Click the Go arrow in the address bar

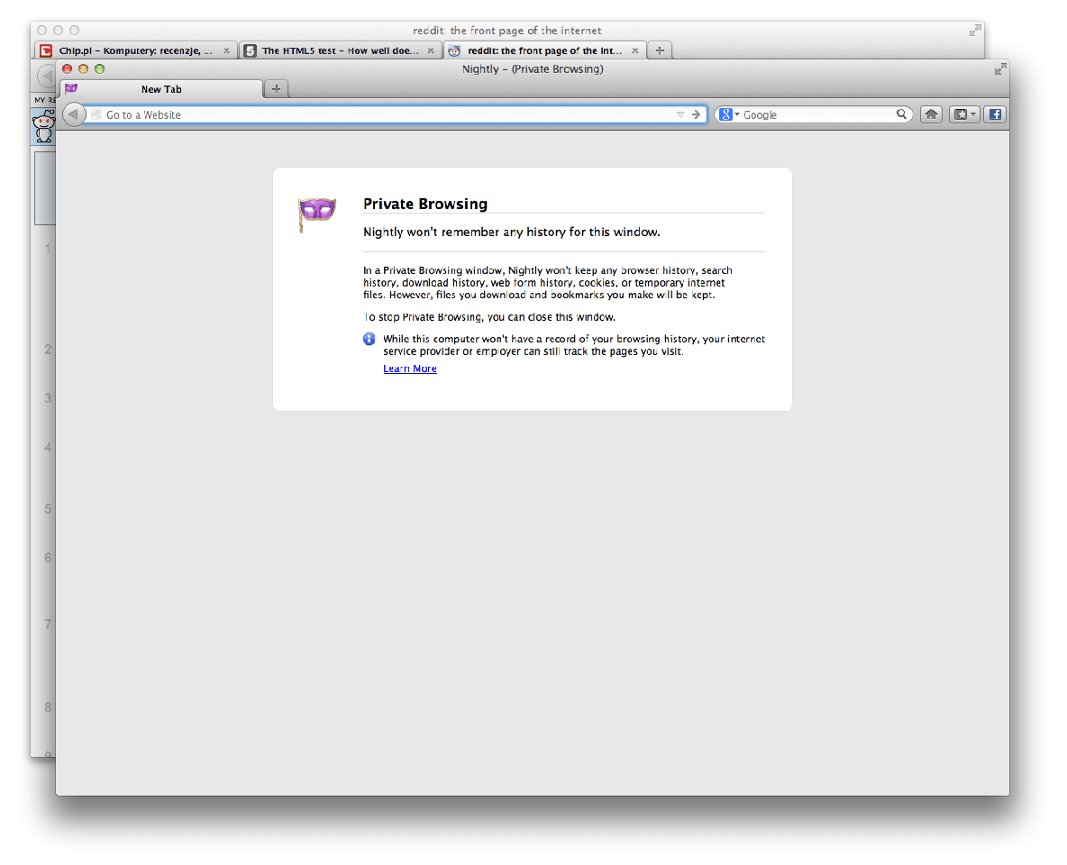[x=696, y=114]
